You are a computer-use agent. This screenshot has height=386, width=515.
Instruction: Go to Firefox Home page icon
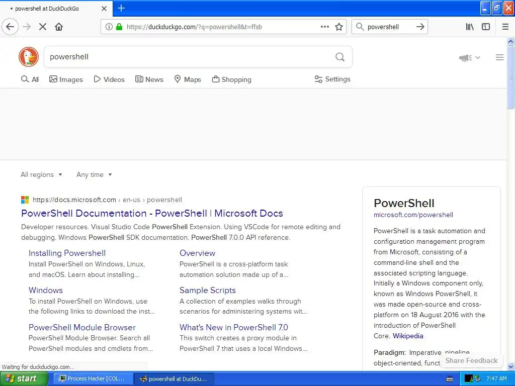point(59,27)
